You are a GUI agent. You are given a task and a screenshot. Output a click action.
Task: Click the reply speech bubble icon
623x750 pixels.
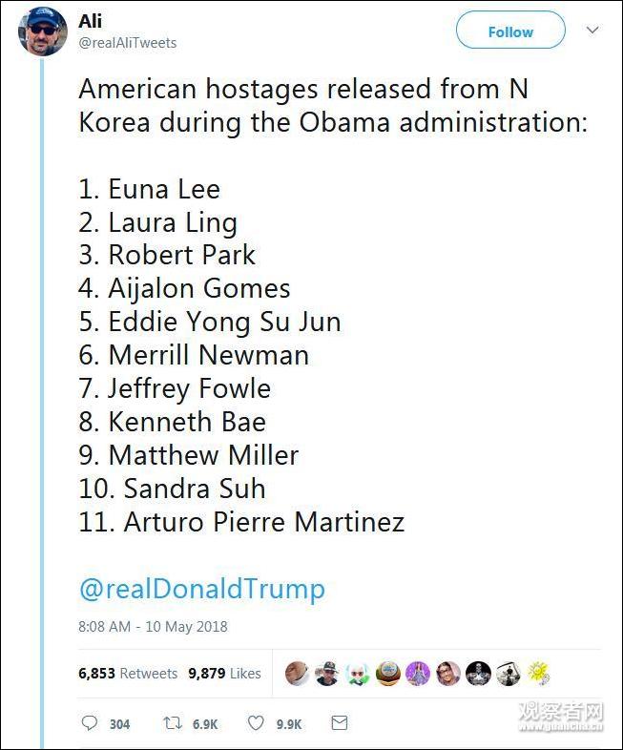click(x=89, y=723)
